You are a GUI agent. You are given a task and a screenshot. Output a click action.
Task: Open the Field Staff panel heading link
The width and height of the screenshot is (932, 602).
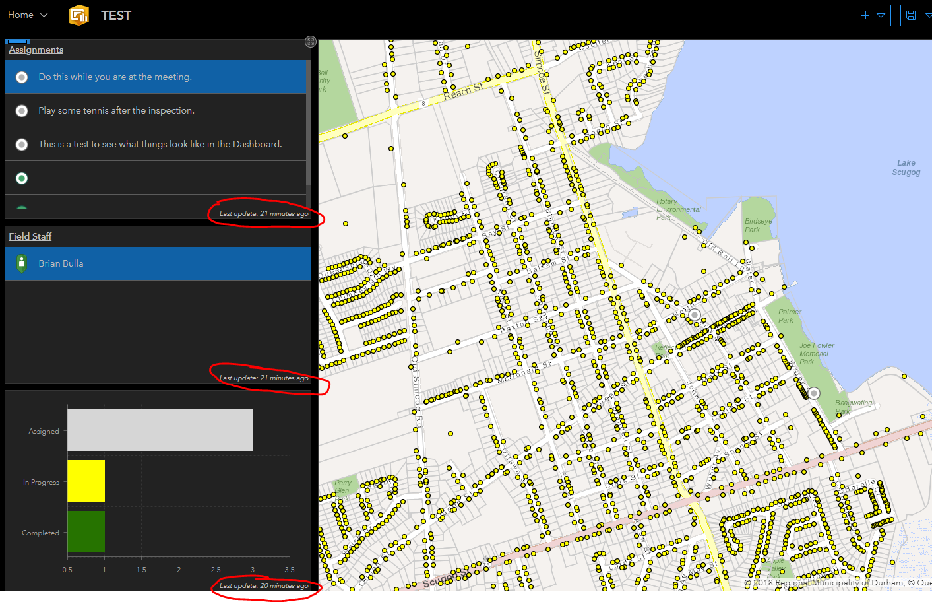(30, 236)
